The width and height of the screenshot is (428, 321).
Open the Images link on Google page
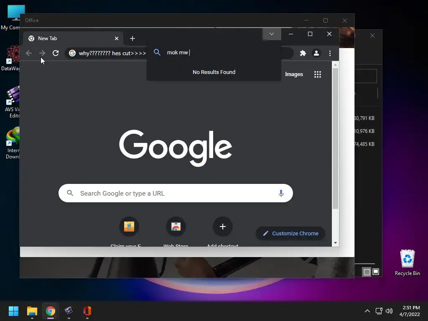(294, 74)
